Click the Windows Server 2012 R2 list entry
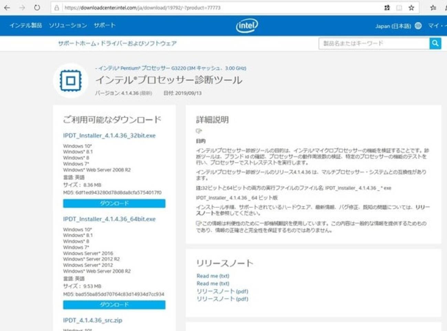This screenshot has width=447, height=331. [91, 259]
